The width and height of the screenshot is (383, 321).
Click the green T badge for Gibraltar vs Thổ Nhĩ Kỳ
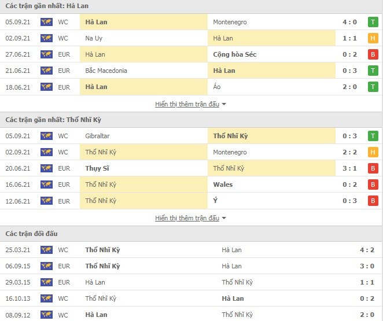pyautogui.click(x=373, y=136)
